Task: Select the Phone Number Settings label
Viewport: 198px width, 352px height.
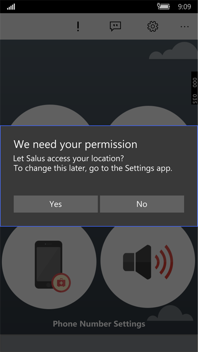Action: pyautogui.click(x=99, y=324)
